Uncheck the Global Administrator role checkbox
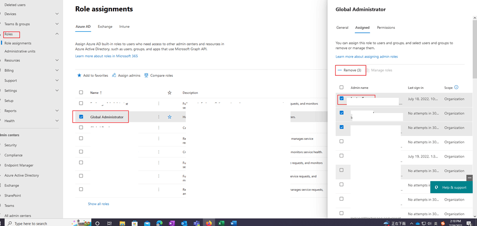477x226 pixels. (x=81, y=117)
